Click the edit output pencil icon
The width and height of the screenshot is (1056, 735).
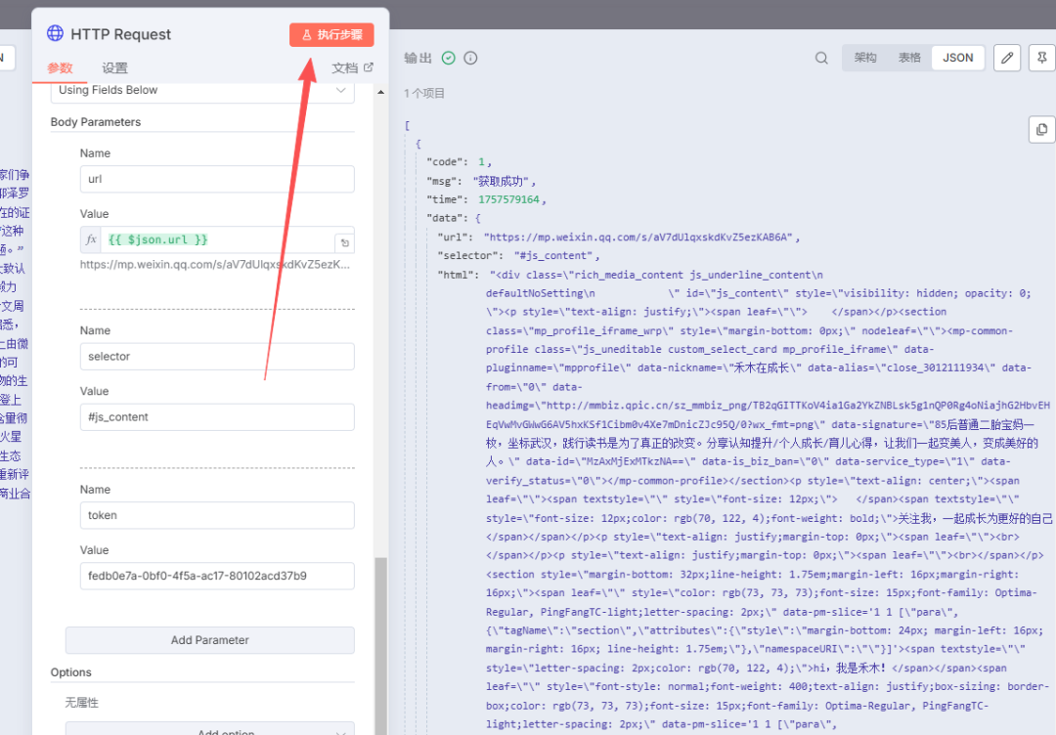(1007, 58)
